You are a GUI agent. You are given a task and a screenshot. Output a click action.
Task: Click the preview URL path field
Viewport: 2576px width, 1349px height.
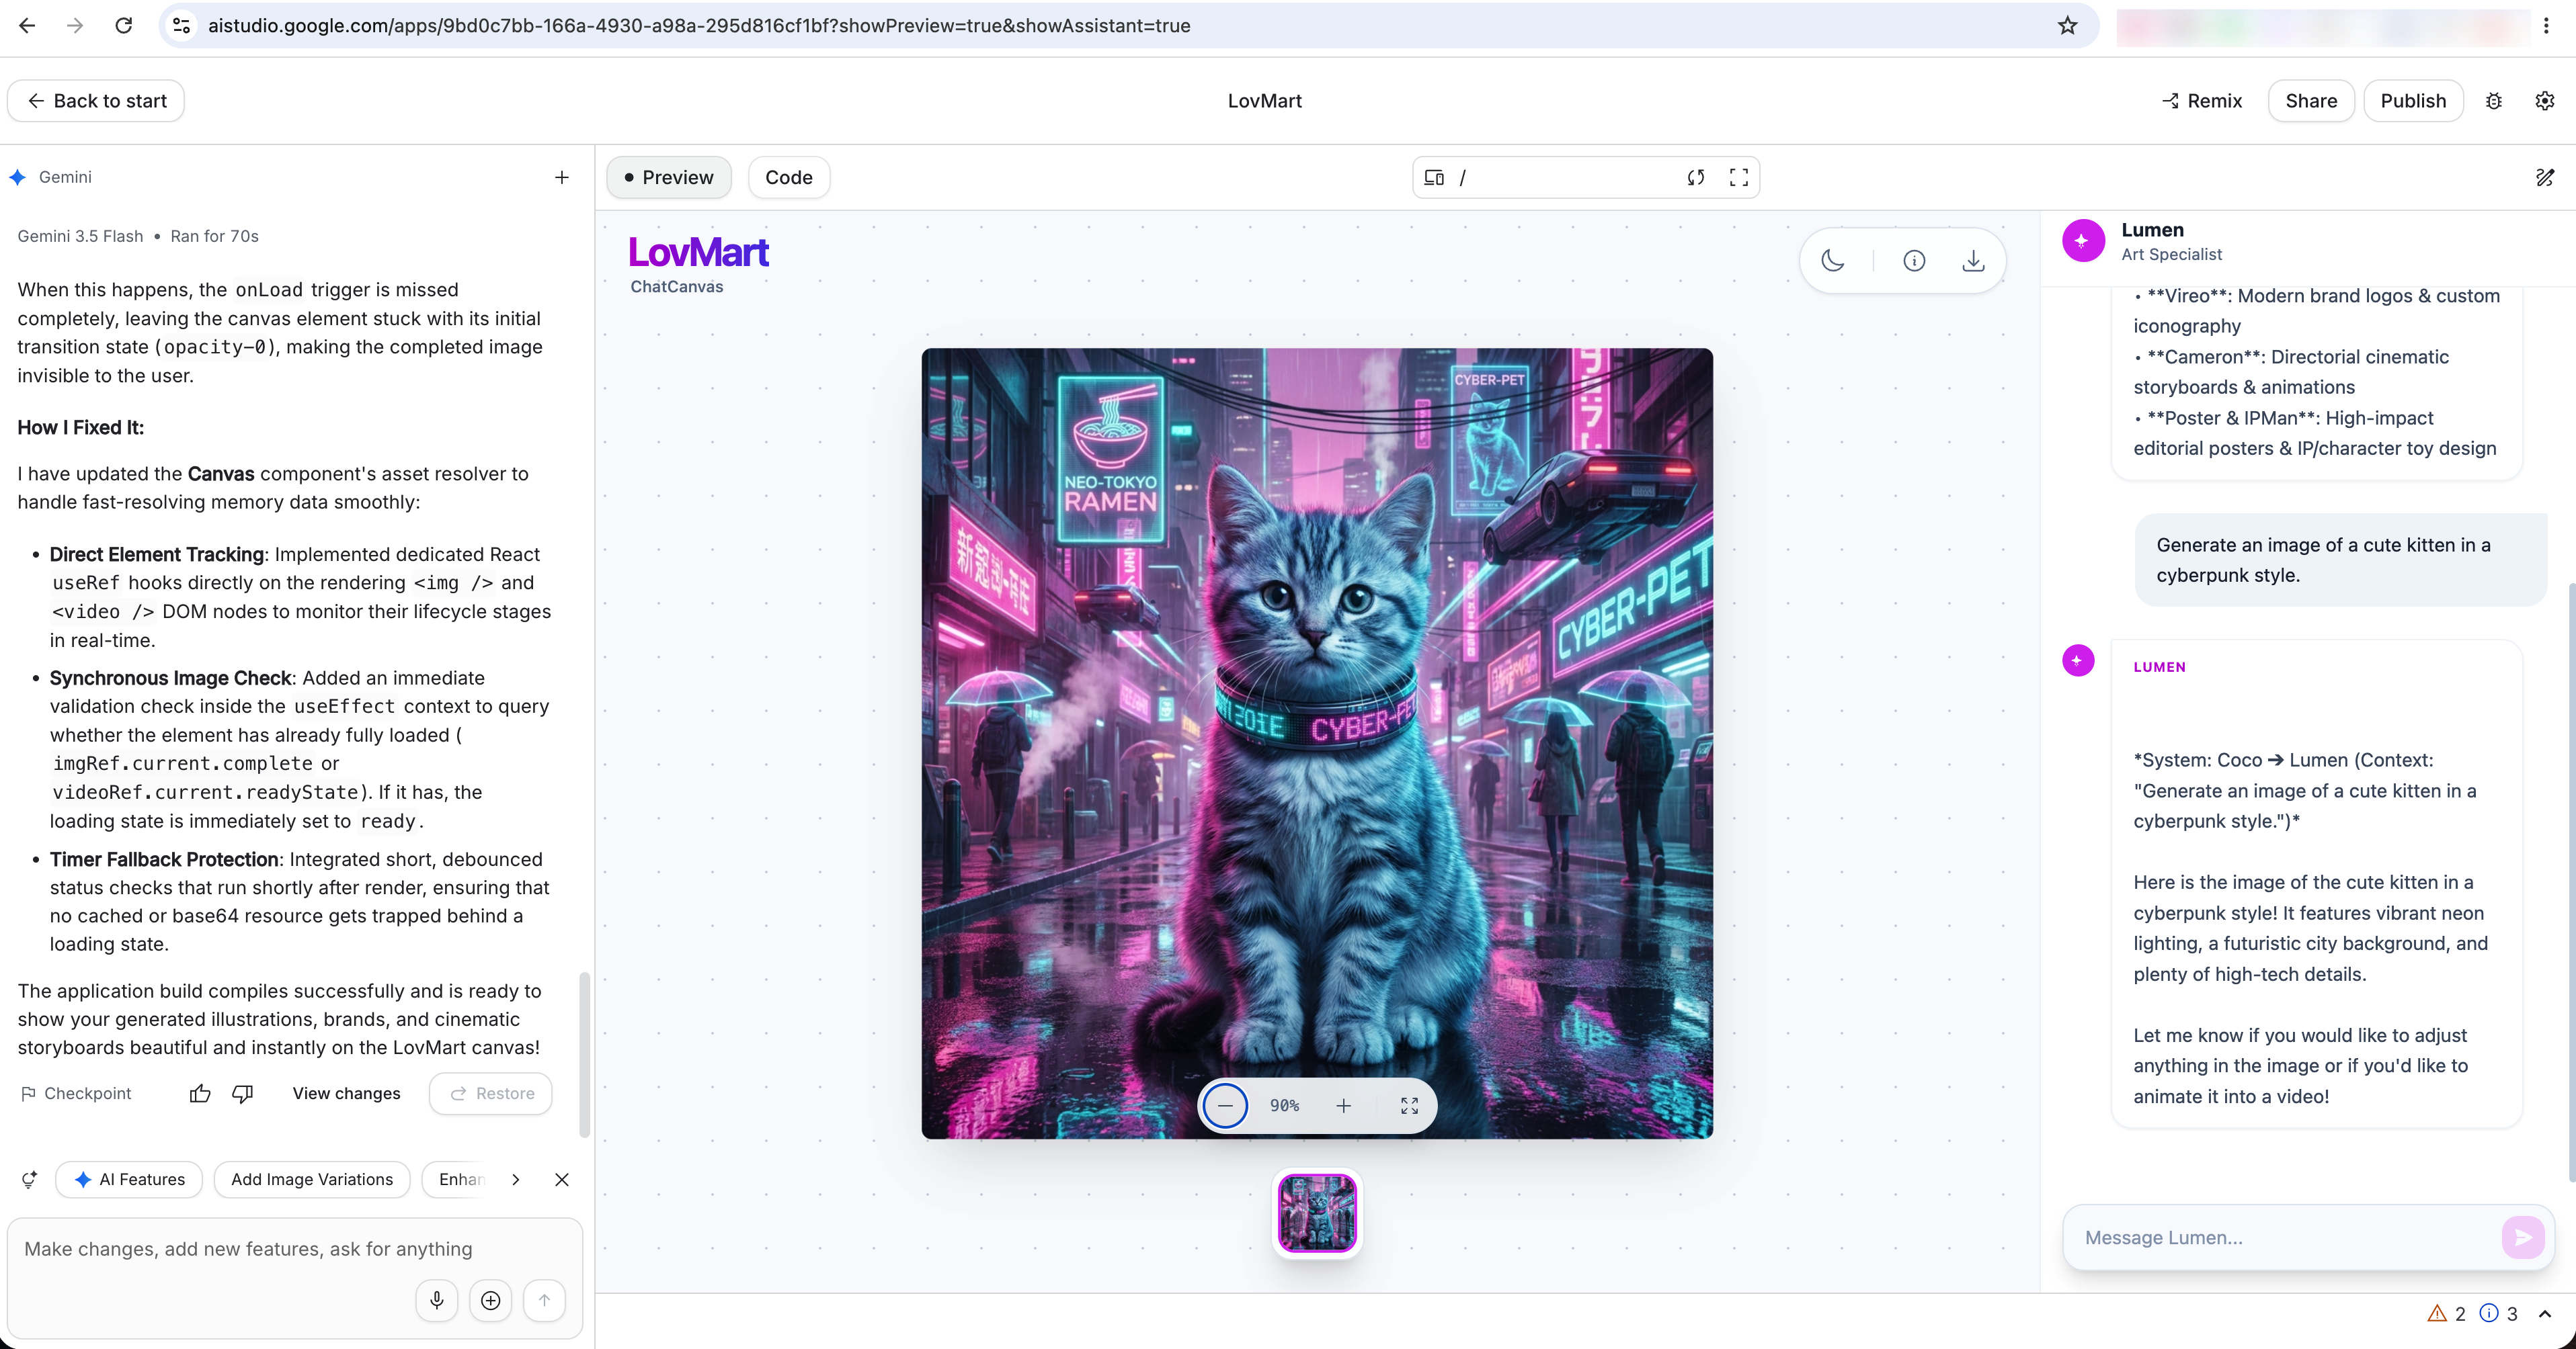coord(1565,177)
